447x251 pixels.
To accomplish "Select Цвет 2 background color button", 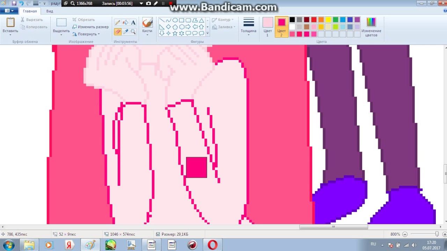I will 281,27.
